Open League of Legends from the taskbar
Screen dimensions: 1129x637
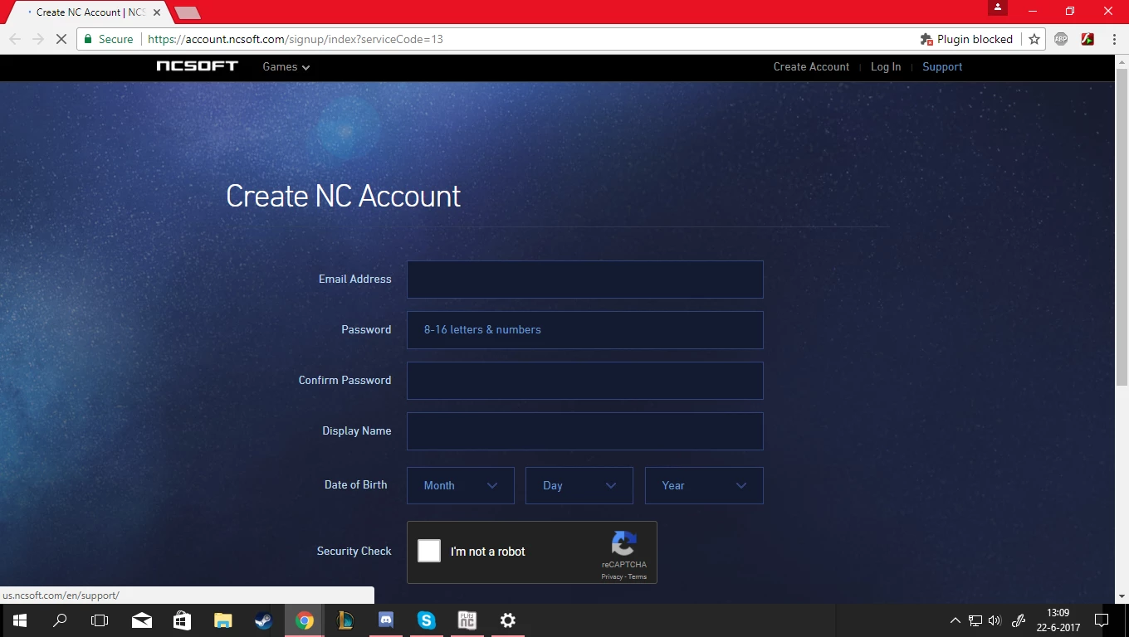(x=345, y=620)
